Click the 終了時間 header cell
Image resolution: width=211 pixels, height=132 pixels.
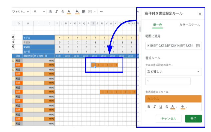coord(39,56)
